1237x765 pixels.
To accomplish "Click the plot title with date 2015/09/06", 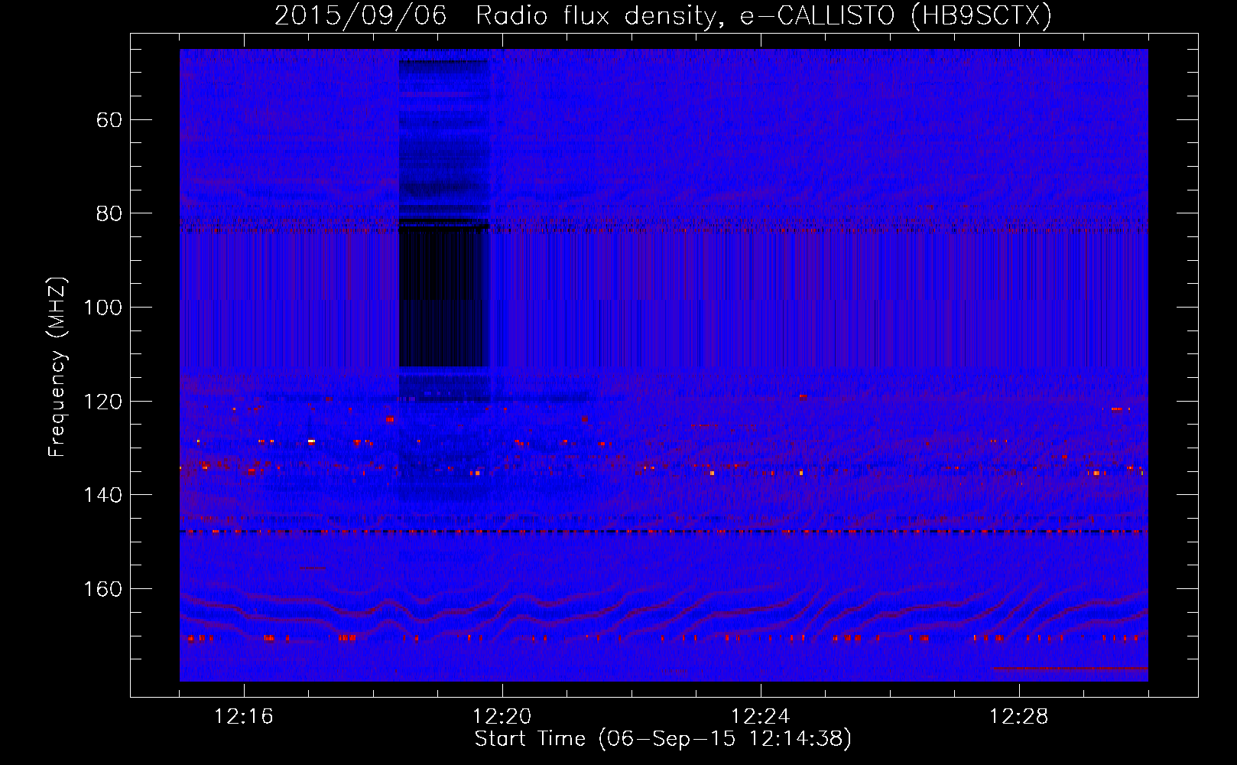I will (663, 15).
